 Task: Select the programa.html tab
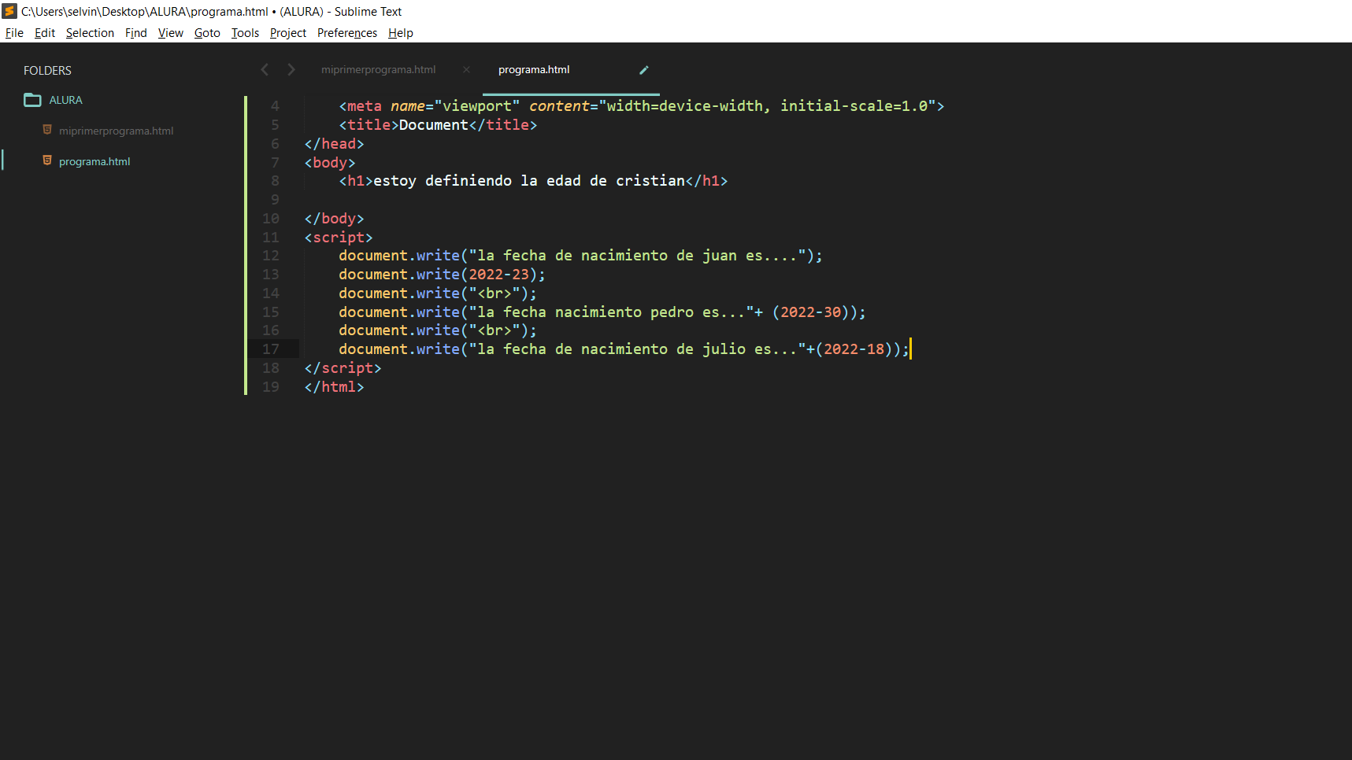pyautogui.click(x=534, y=69)
